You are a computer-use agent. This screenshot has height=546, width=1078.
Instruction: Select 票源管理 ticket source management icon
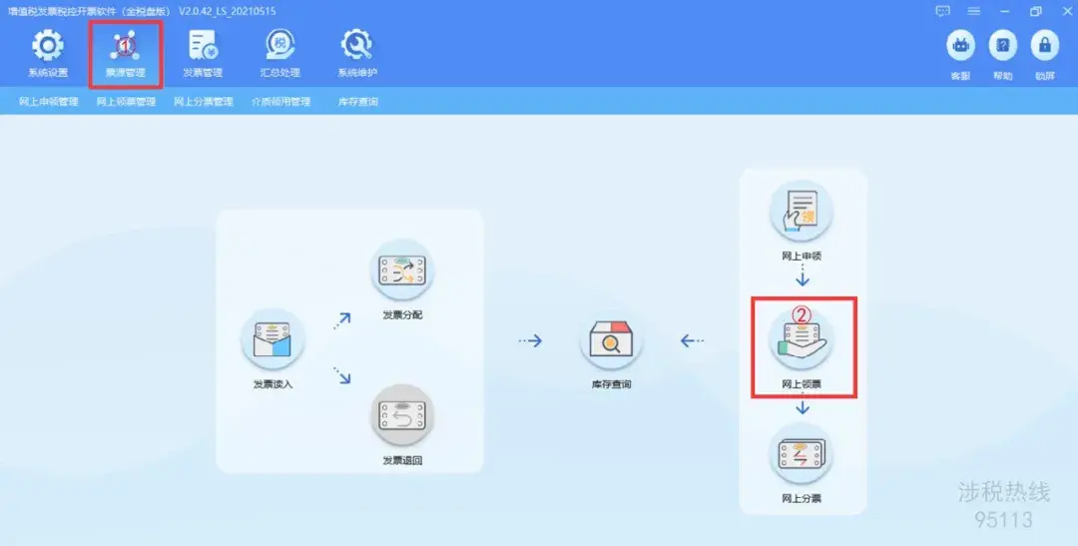(x=125, y=46)
